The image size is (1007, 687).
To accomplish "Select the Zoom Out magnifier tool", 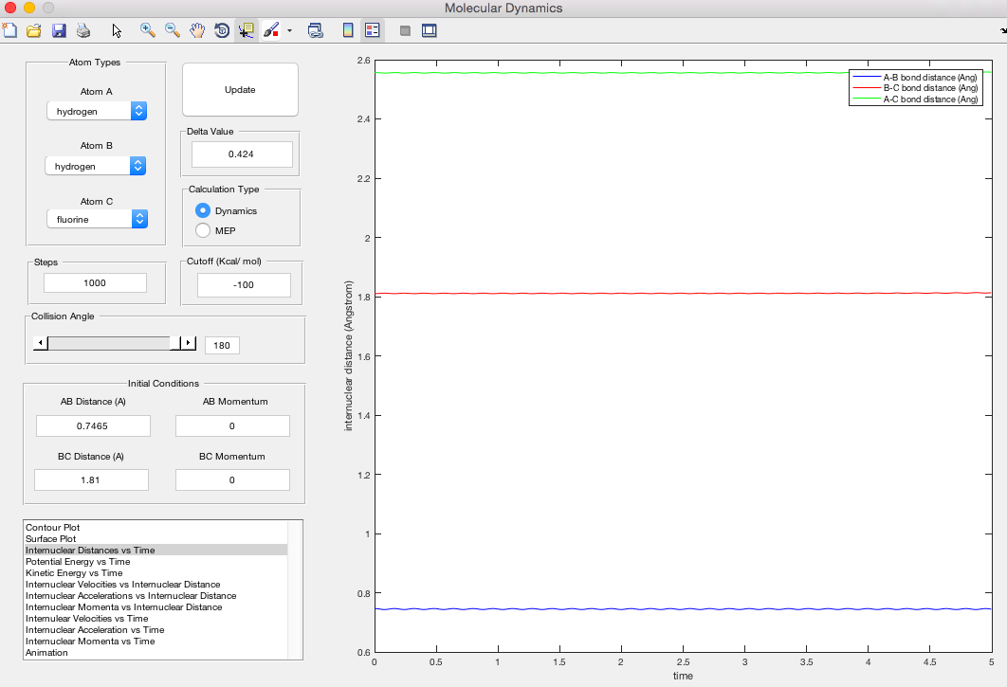I will pos(173,30).
